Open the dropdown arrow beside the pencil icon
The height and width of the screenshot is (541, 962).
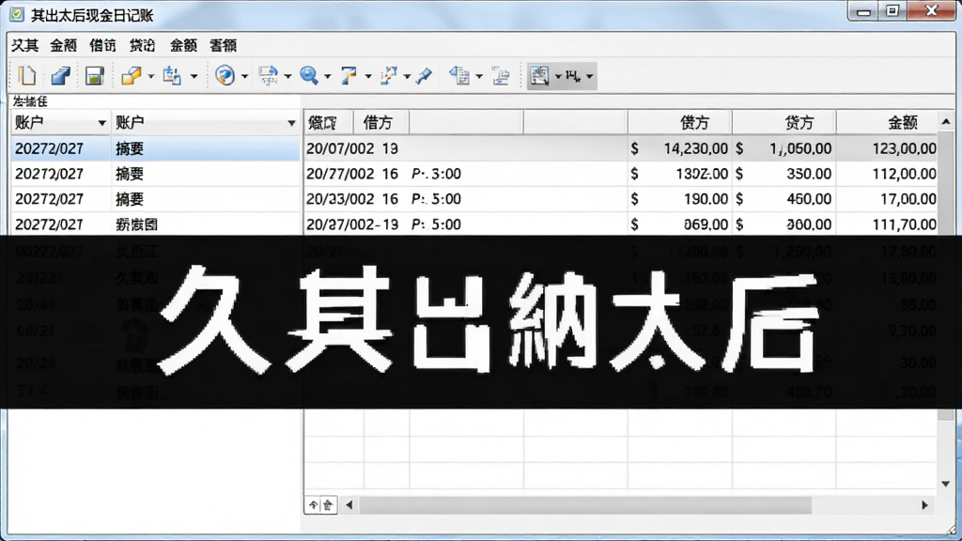151,77
